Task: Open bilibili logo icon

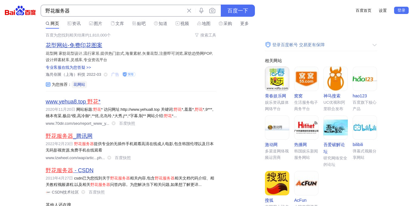Action: pyautogui.click(x=365, y=127)
